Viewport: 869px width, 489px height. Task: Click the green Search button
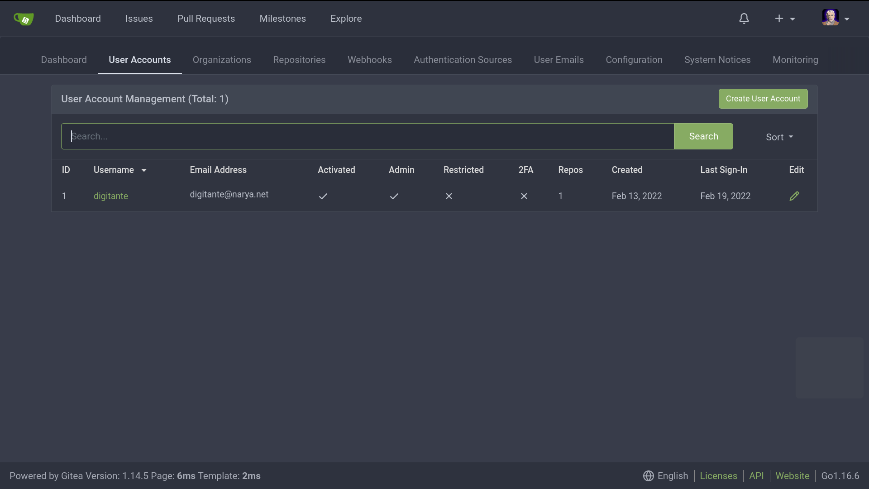703,136
